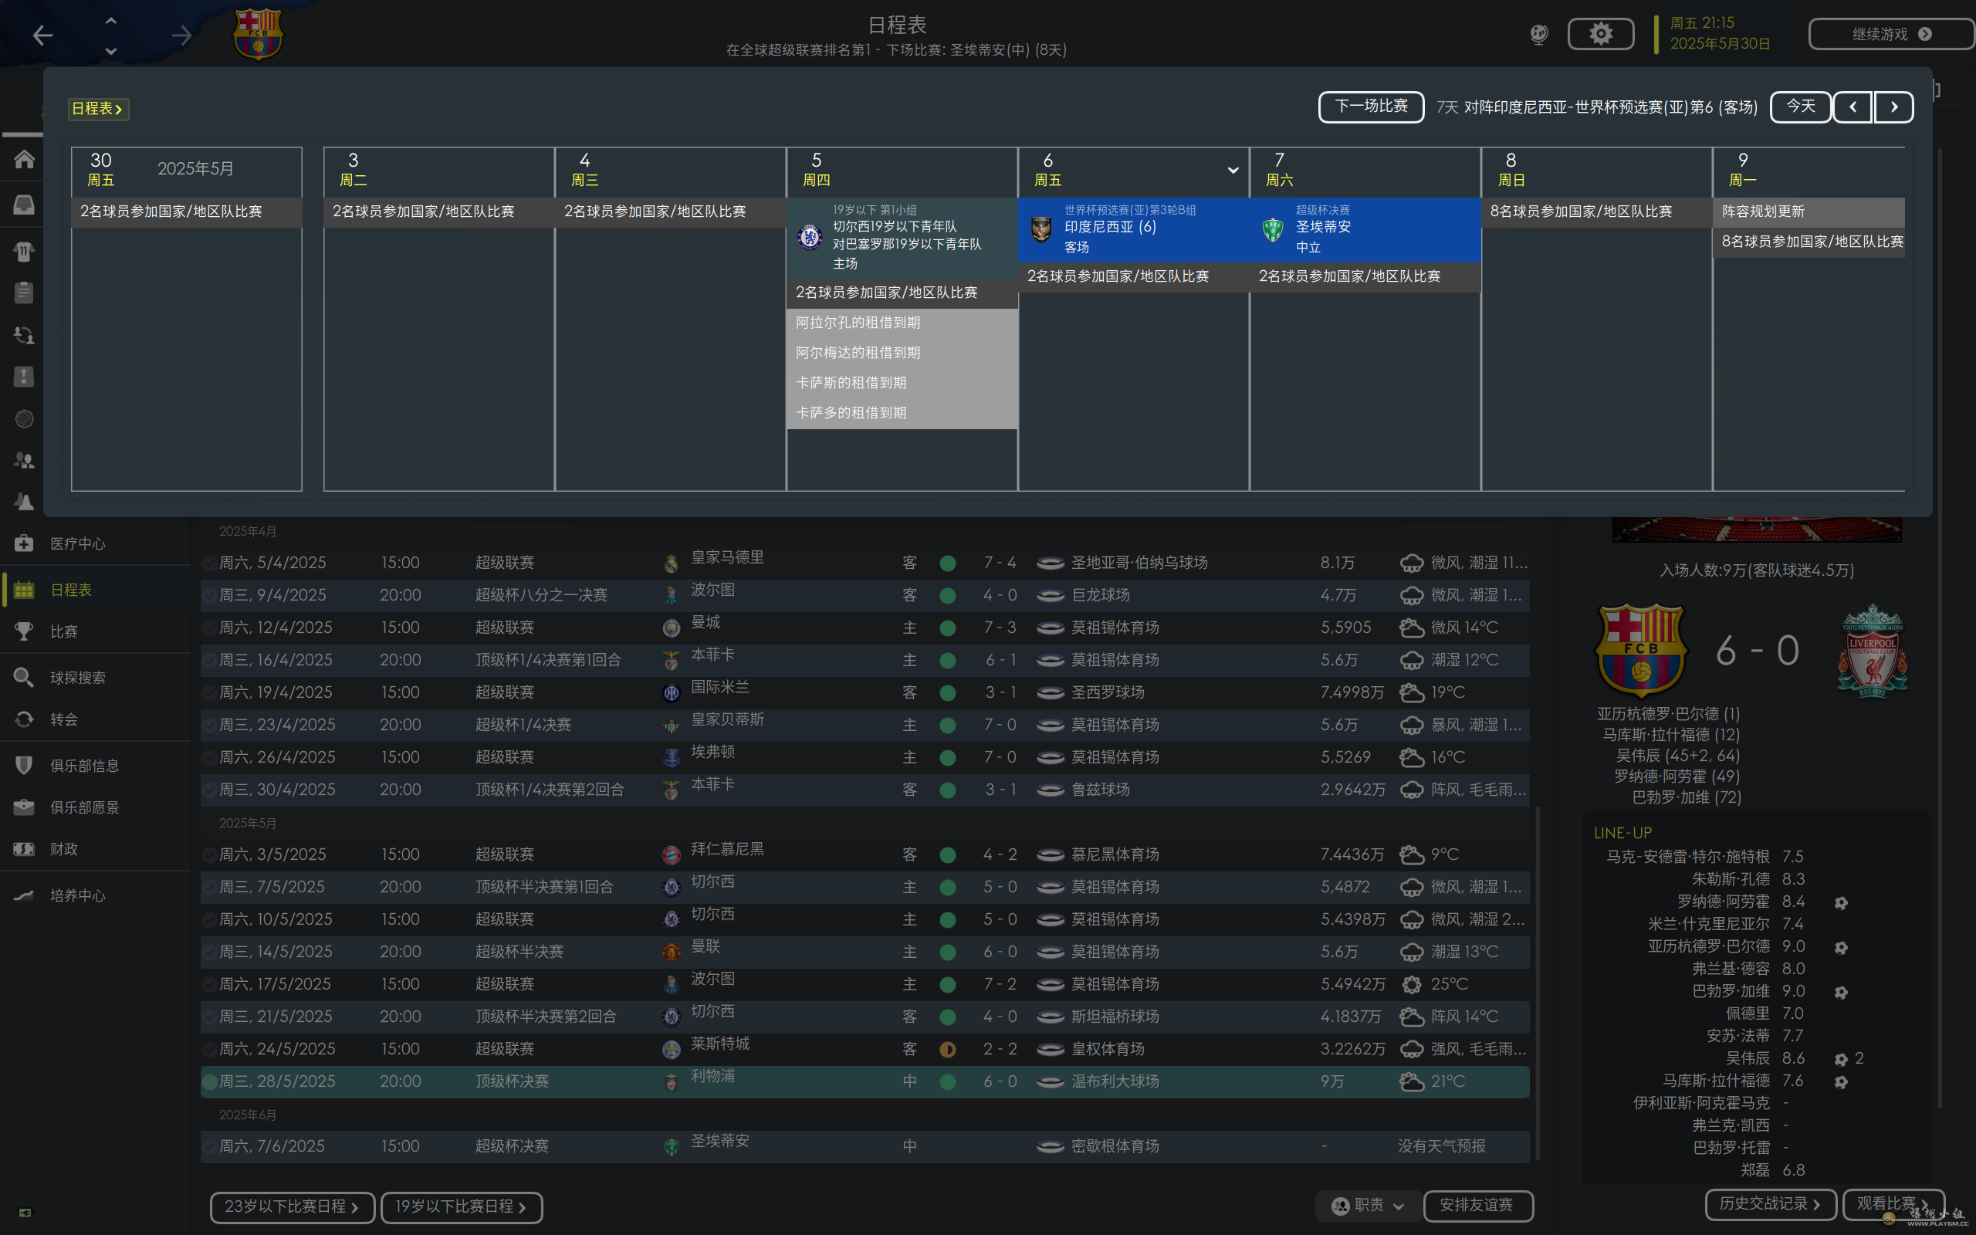Go to previous calendar week
The image size is (1976, 1235).
click(x=1852, y=107)
